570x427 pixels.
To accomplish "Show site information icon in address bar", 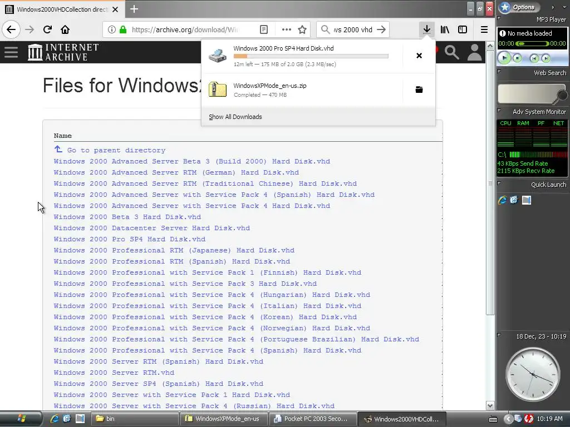I will click(x=111, y=30).
